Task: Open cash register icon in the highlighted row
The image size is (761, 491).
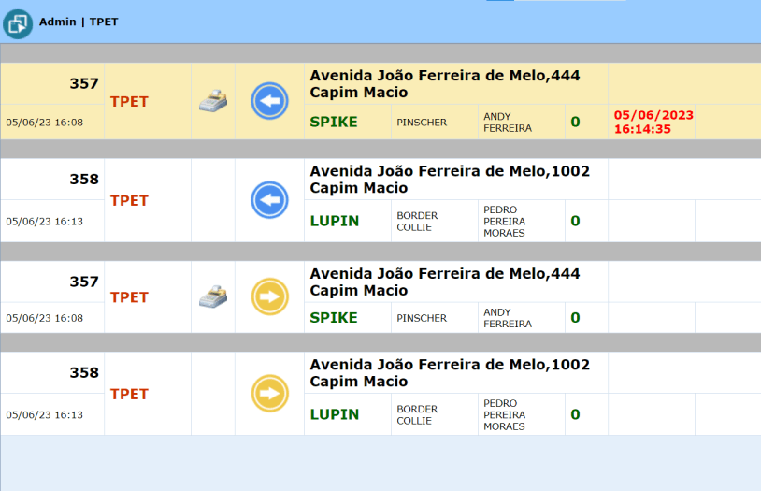Action: point(213,100)
